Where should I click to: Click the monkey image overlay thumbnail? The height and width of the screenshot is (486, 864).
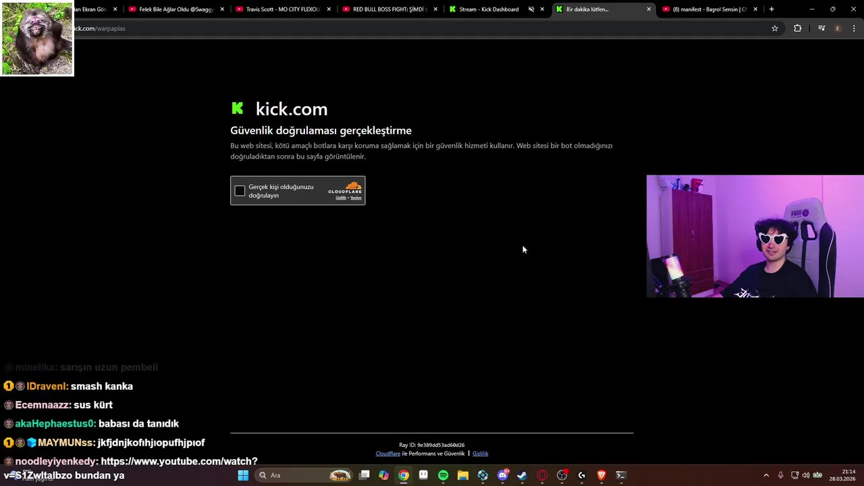[x=37, y=38]
